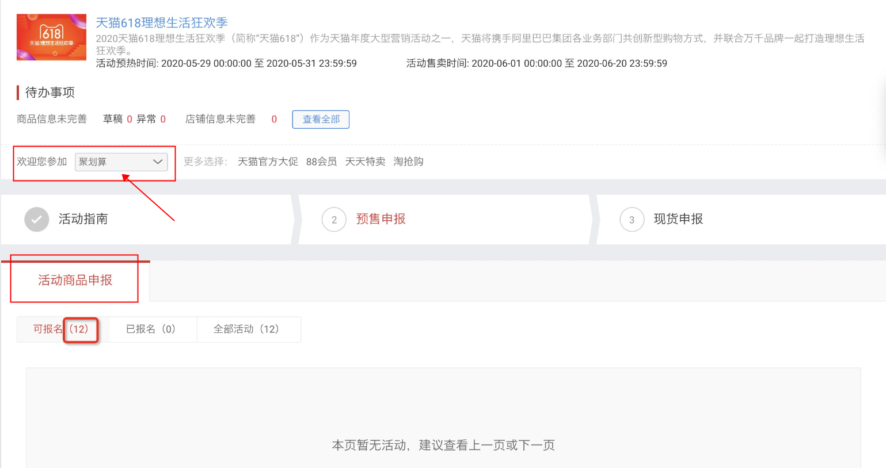
Task: Select 天天特卖 option
Action: [x=365, y=162]
